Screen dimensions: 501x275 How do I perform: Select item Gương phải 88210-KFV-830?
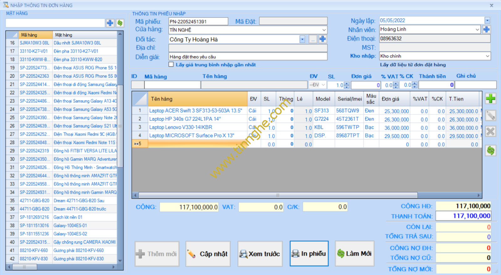pyautogui.click(x=61, y=259)
